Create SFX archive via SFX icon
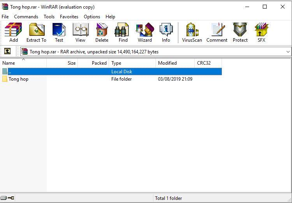 click(x=262, y=32)
